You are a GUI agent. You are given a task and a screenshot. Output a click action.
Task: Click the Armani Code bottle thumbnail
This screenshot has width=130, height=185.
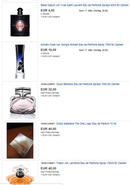[x=20, y=61]
